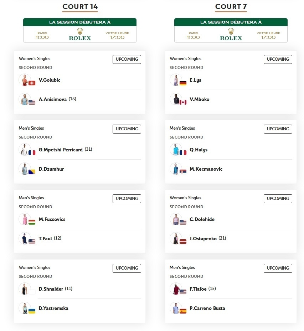Click the Ukrainian flag next to D.Yastremska
This screenshot has height=331, width=304.
tap(32, 311)
